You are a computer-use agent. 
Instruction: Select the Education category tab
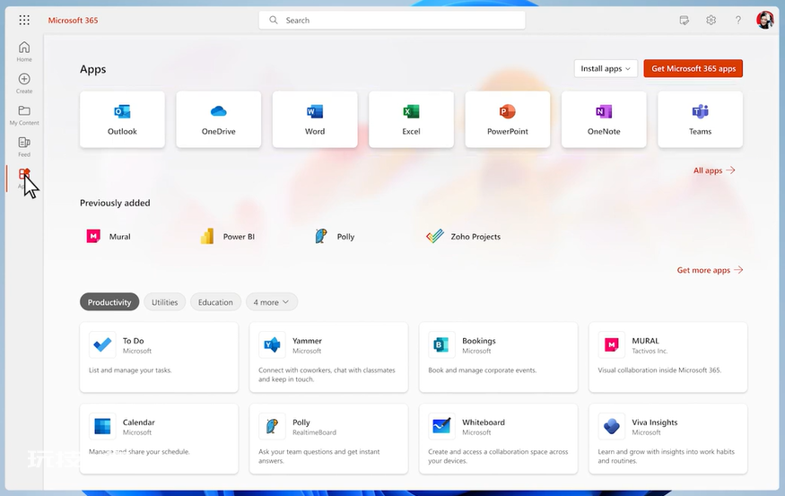(215, 301)
